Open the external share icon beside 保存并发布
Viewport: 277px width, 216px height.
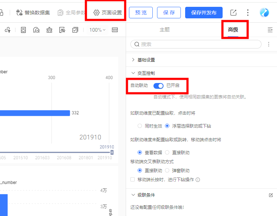pyautogui.click(x=233, y=13)
